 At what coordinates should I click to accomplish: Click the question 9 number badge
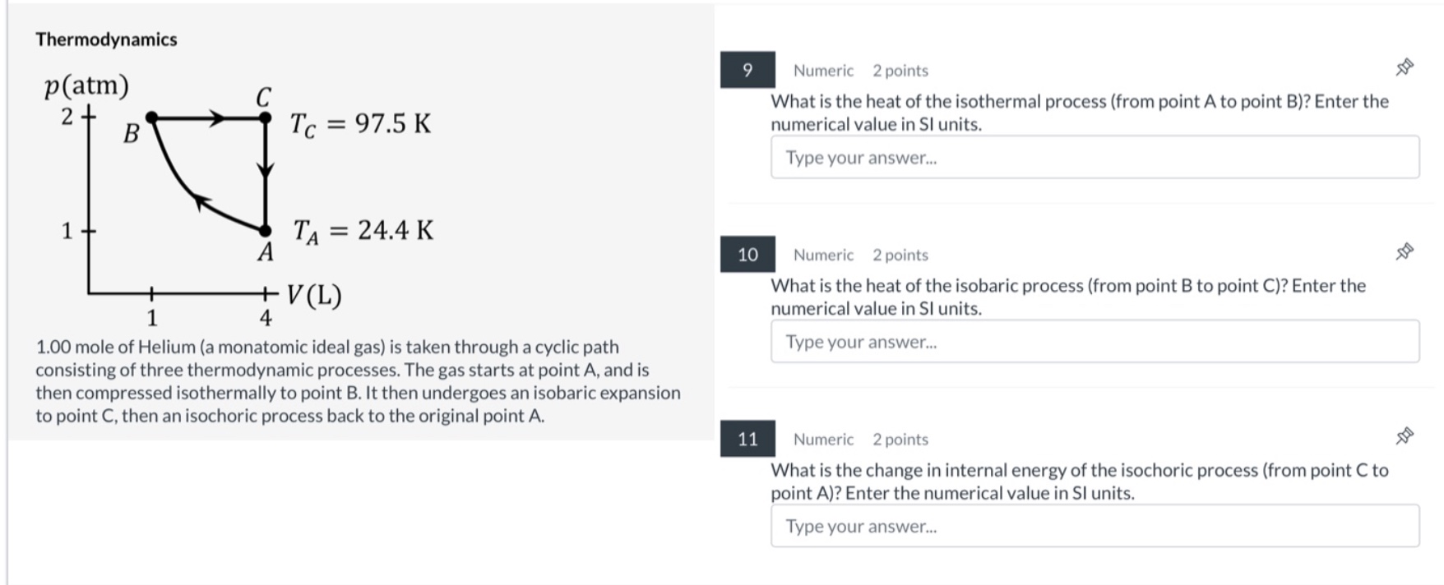pos(748,71)
